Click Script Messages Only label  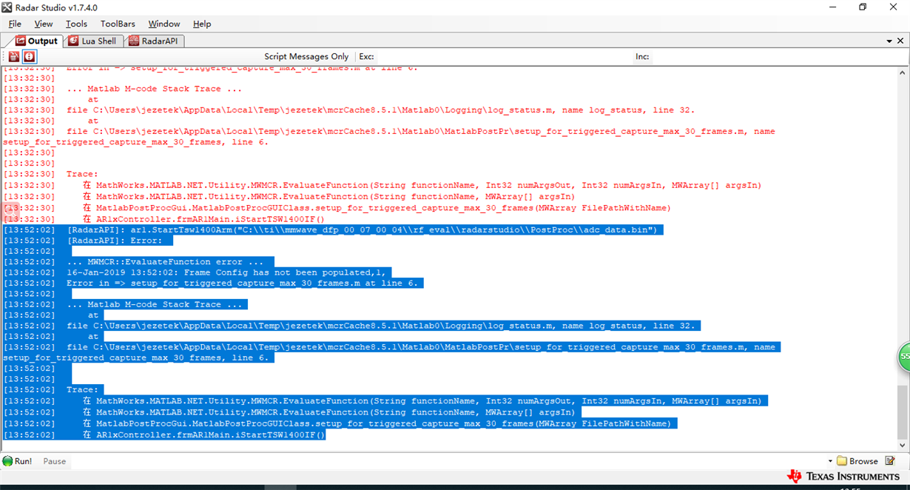[306, 56]
